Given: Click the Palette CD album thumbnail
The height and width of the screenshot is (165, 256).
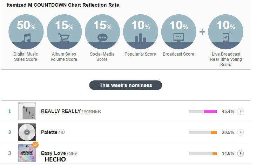Looking at the screenshot, I should click(27, 132).
